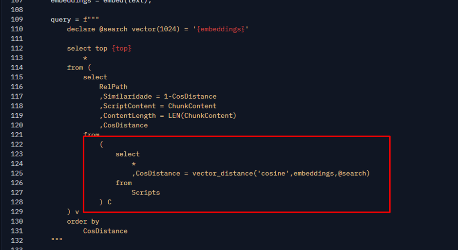Place cursor on LEN(ChunkContent) expression

point(206,116)
